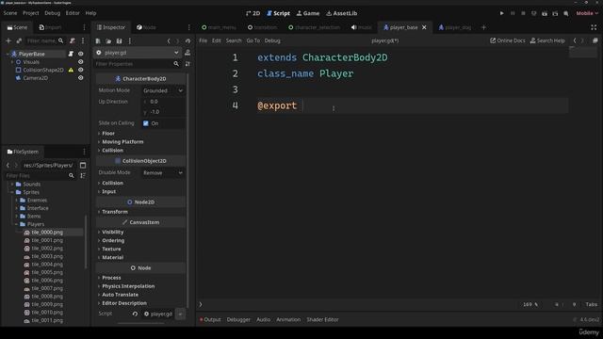Open Output bottom panel
This screenshot has height=339, width=603.
point(210,320)
